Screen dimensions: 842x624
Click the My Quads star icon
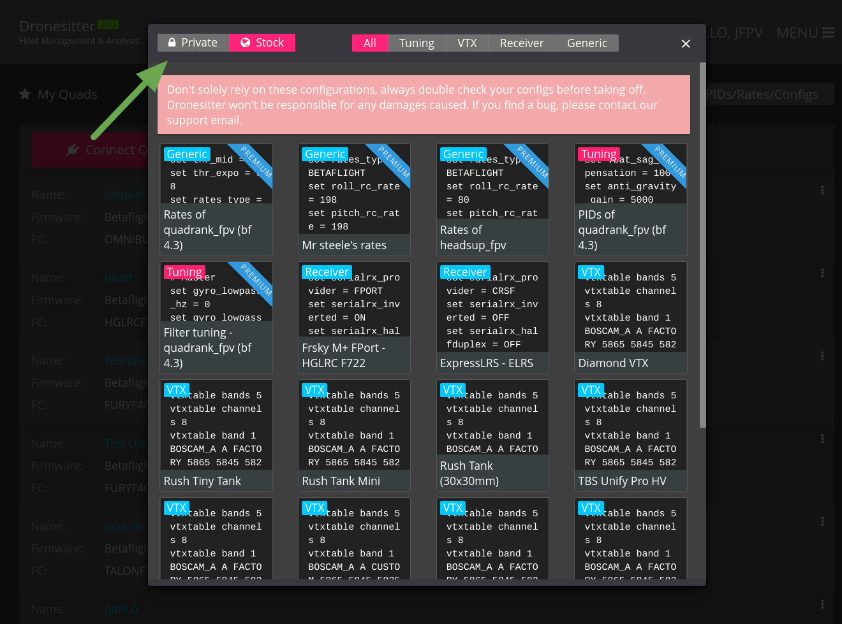[x=26, y=94]
